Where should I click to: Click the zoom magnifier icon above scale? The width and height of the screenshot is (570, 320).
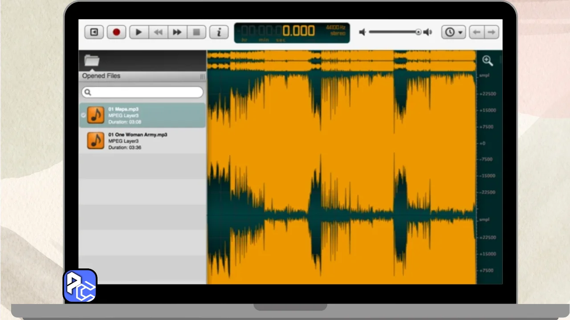pos(488,60)
